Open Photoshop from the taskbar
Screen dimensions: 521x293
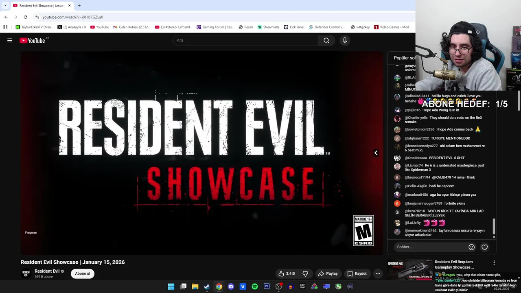[x=267, y=286]
